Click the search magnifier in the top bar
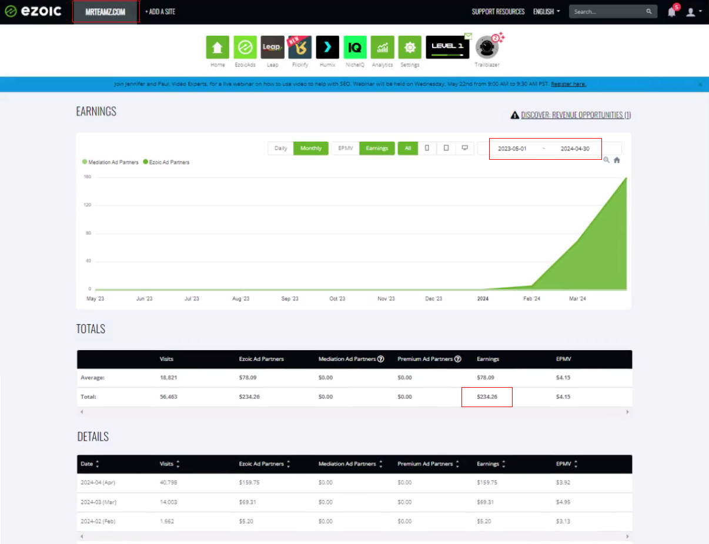 point(649,12)
